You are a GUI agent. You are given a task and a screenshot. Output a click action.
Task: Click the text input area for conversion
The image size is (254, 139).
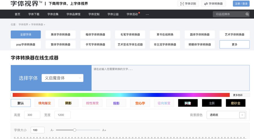170,78
